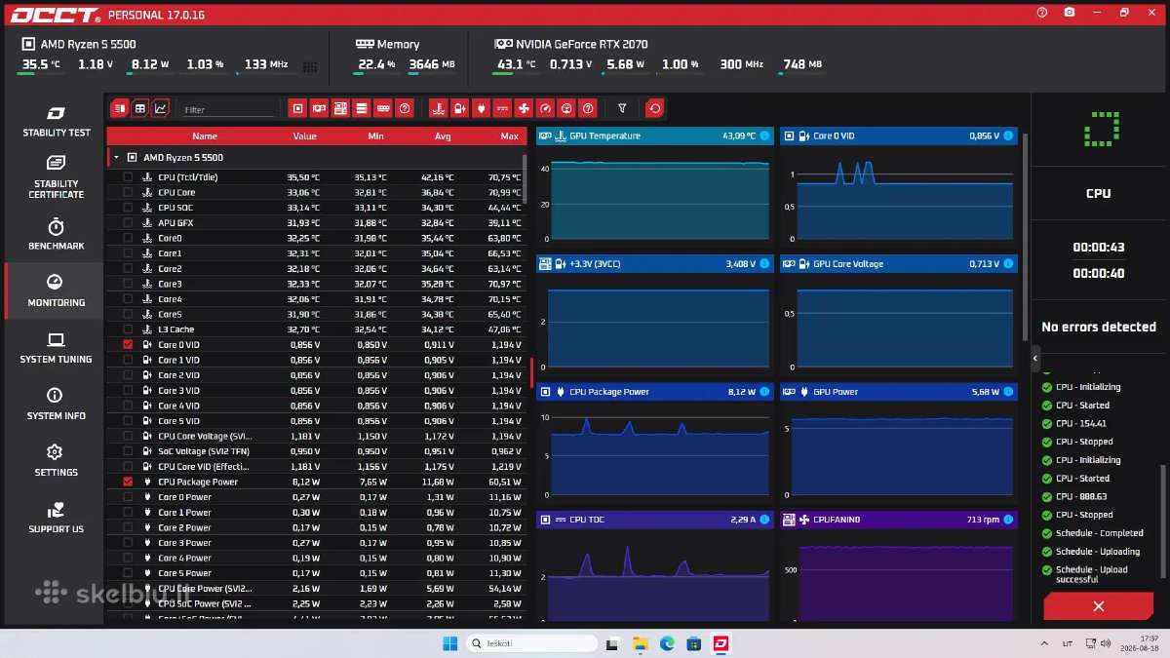The image size is (1170, 658).
Task: Go to the Benchmark section
Action: tap(56, 234)
